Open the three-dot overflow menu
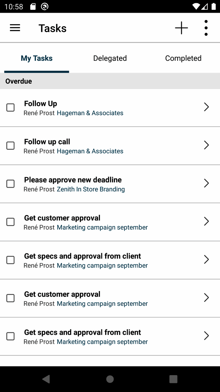220x392 pixels. click(206, 28)
